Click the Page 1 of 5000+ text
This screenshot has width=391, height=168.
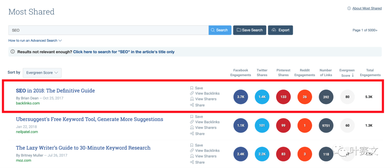[x=365, y=30]
